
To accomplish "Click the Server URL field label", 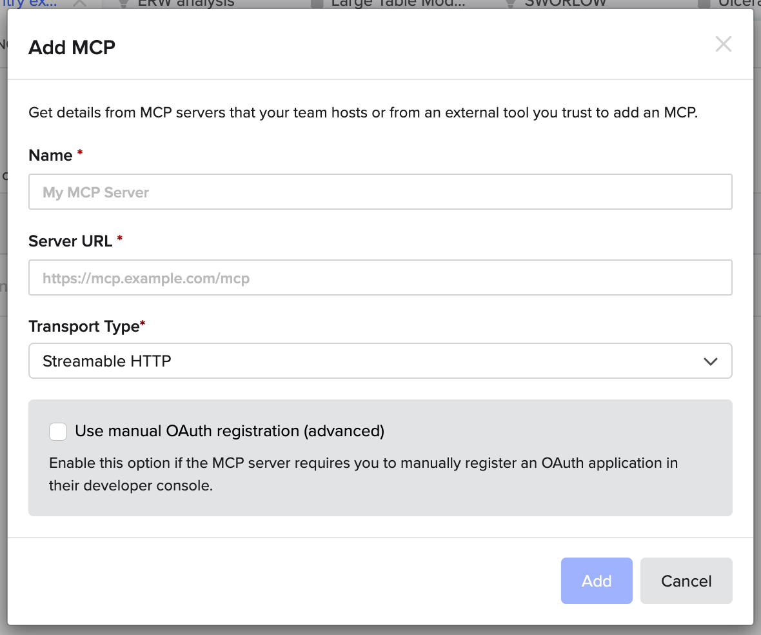I will [71, 241].
